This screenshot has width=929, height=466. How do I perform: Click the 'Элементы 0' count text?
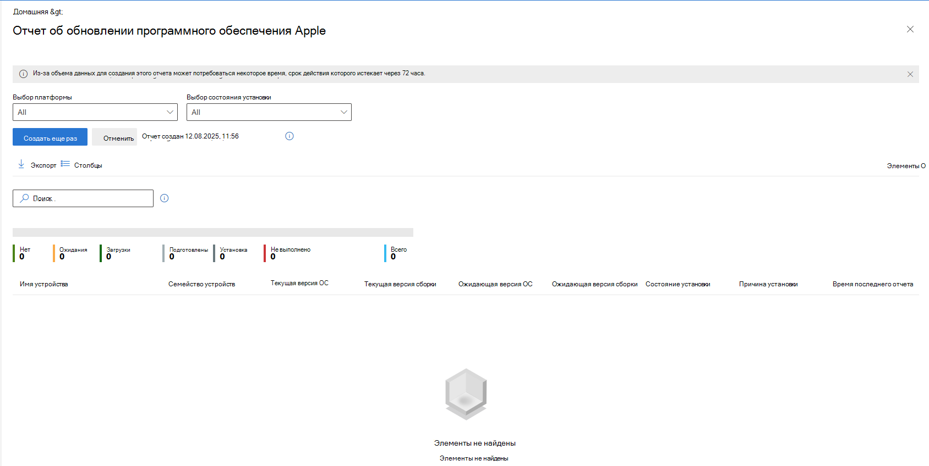click(x=906, y=166)
